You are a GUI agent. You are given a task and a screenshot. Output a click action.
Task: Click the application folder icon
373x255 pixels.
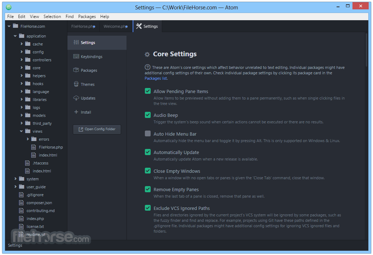tap(22, 36)
